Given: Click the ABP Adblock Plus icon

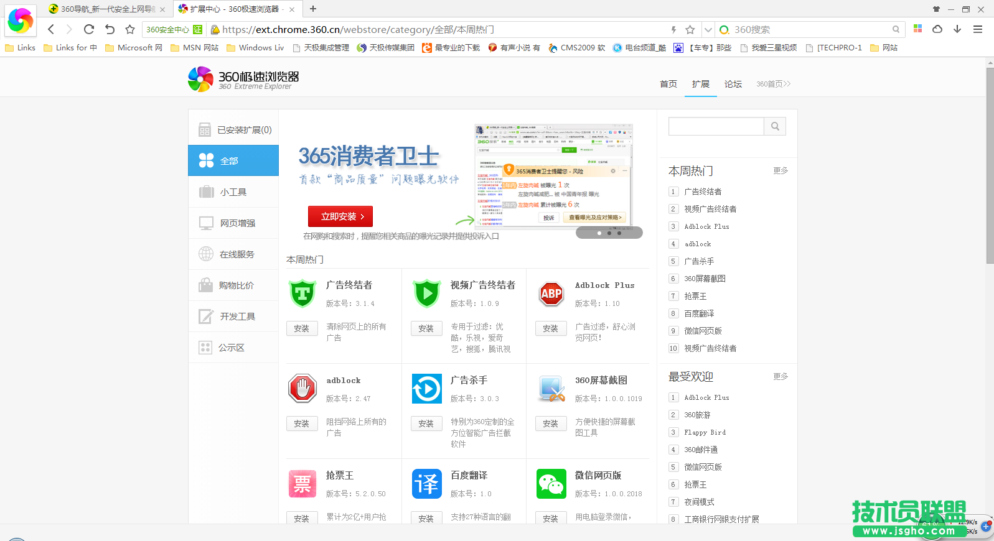Looking at the screenshot, I should [x=551, y=294].
